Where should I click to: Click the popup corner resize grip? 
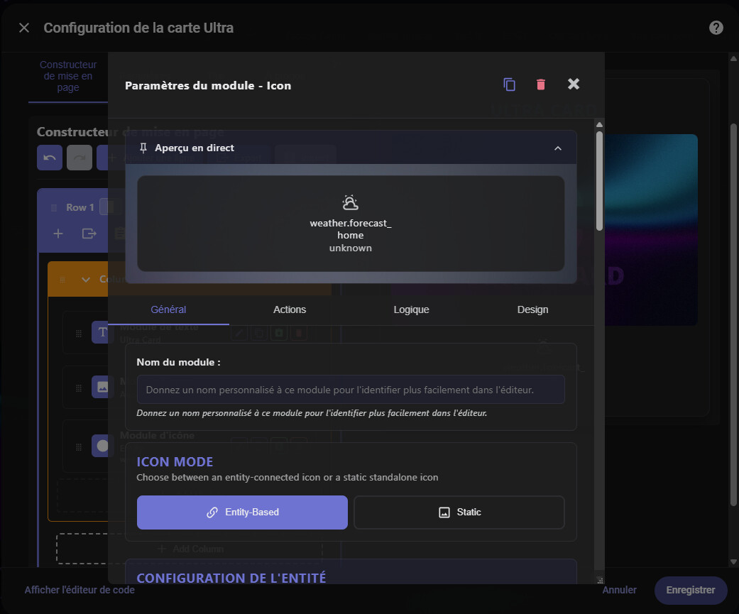599,580
